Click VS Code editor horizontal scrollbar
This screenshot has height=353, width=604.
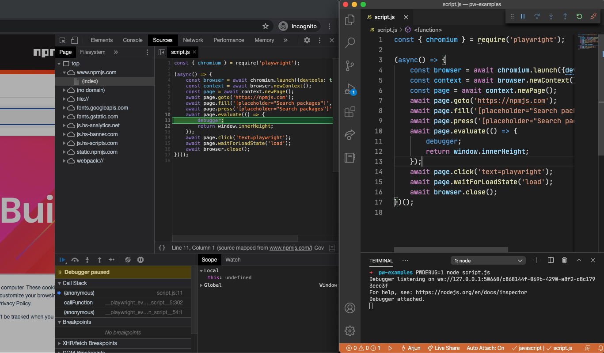coord(451,250)
